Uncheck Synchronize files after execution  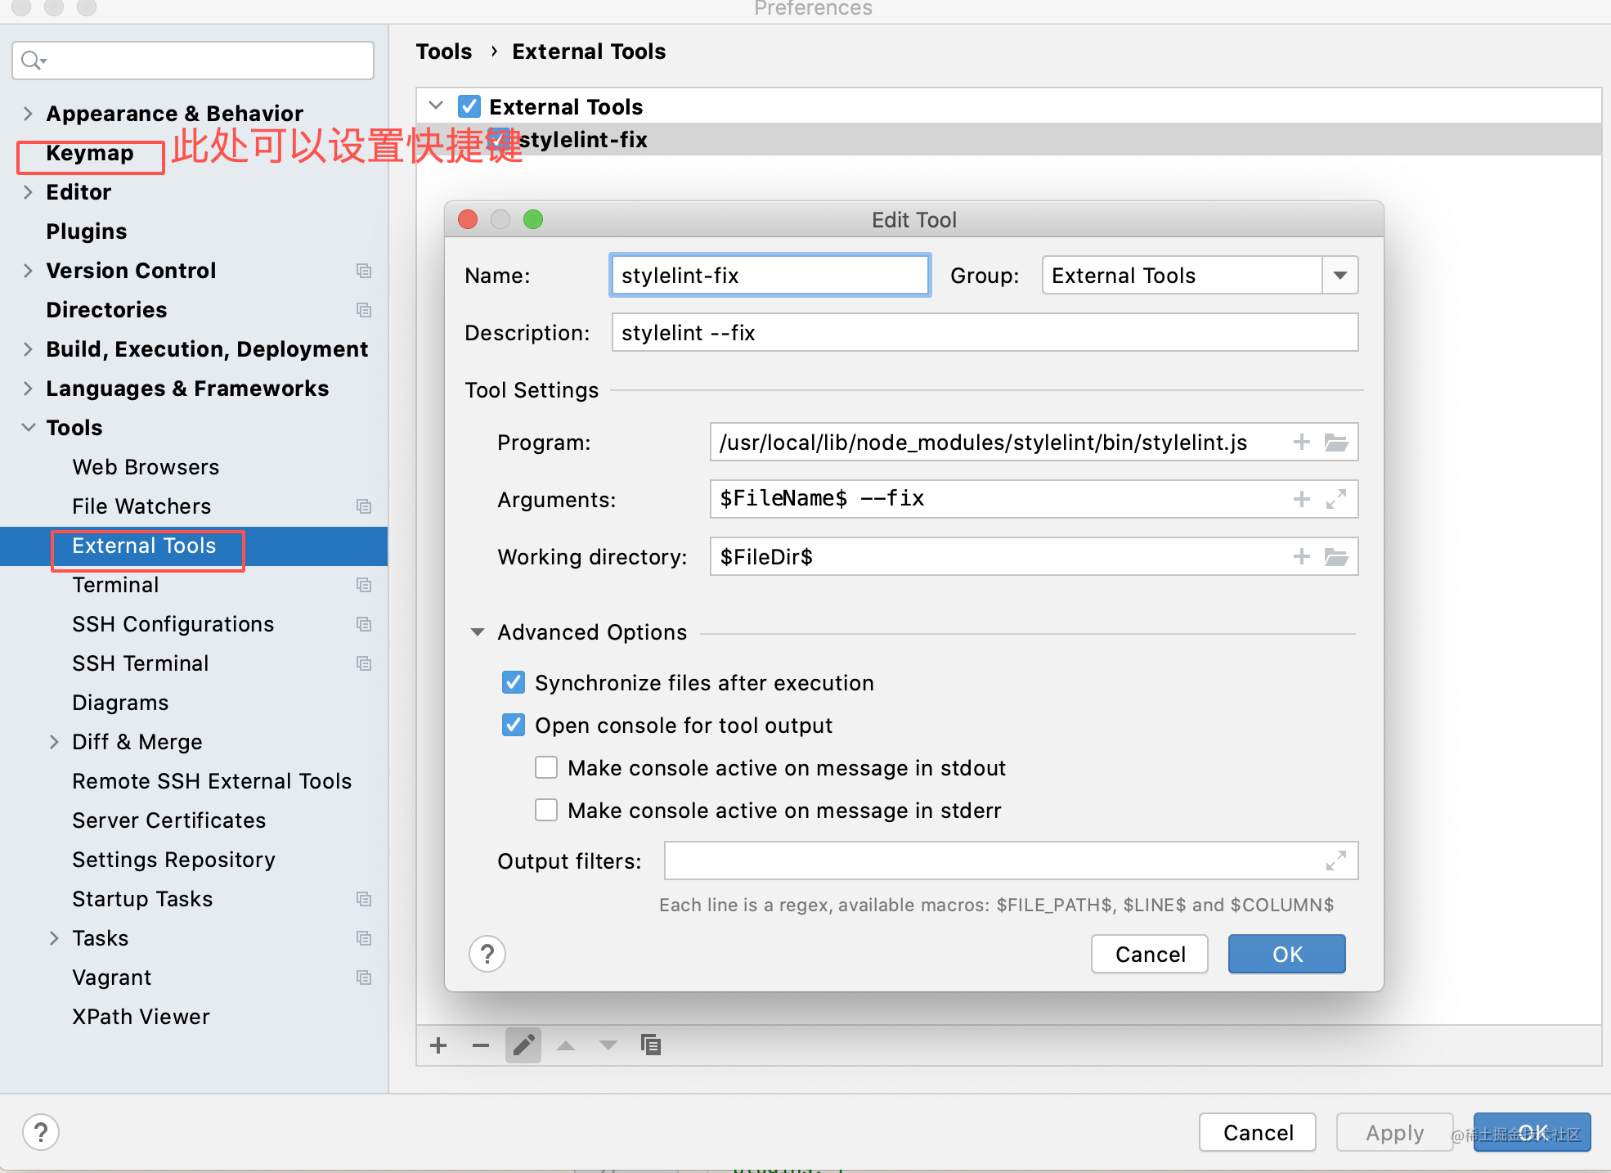[x=514, y=682]
